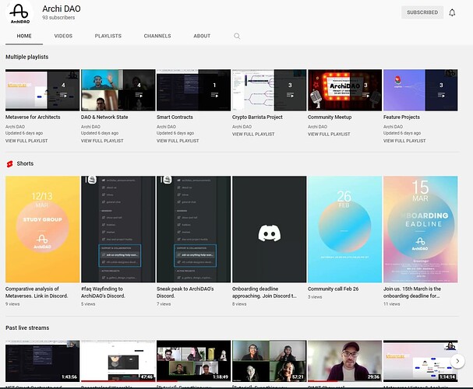The width and height of the screenshot is (473, 389).
Task: Click the SUBSCRIBED button
Action: 422,12
